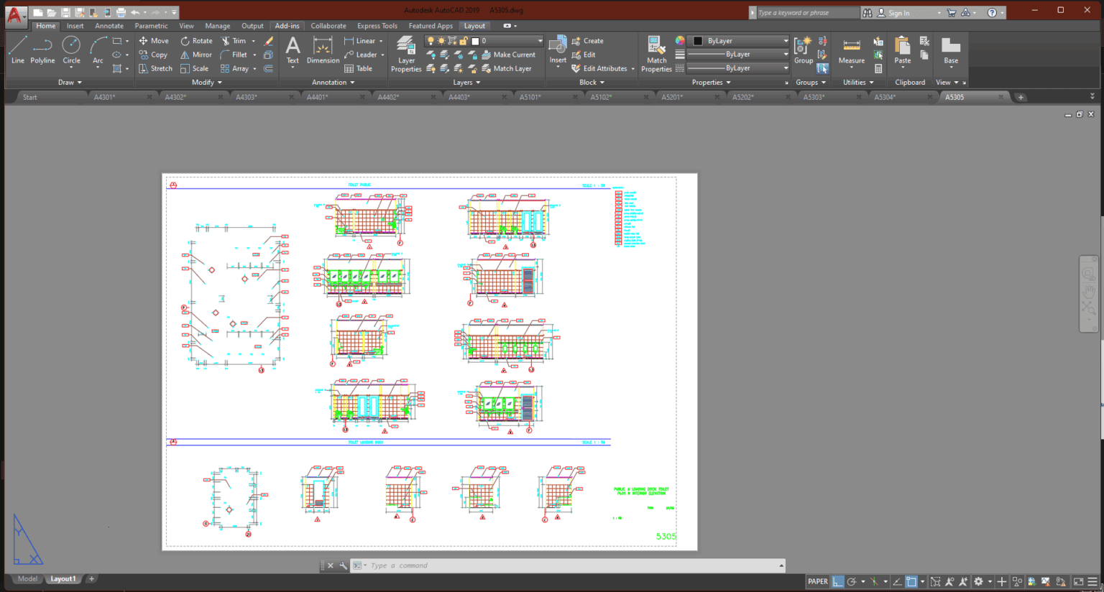Select the Dimension tool
This screenshot has height=592, width=1104.
point(322,50)
